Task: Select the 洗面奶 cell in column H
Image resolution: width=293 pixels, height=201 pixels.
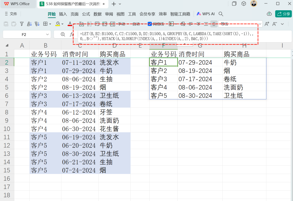Action: (x=244, y=87)
